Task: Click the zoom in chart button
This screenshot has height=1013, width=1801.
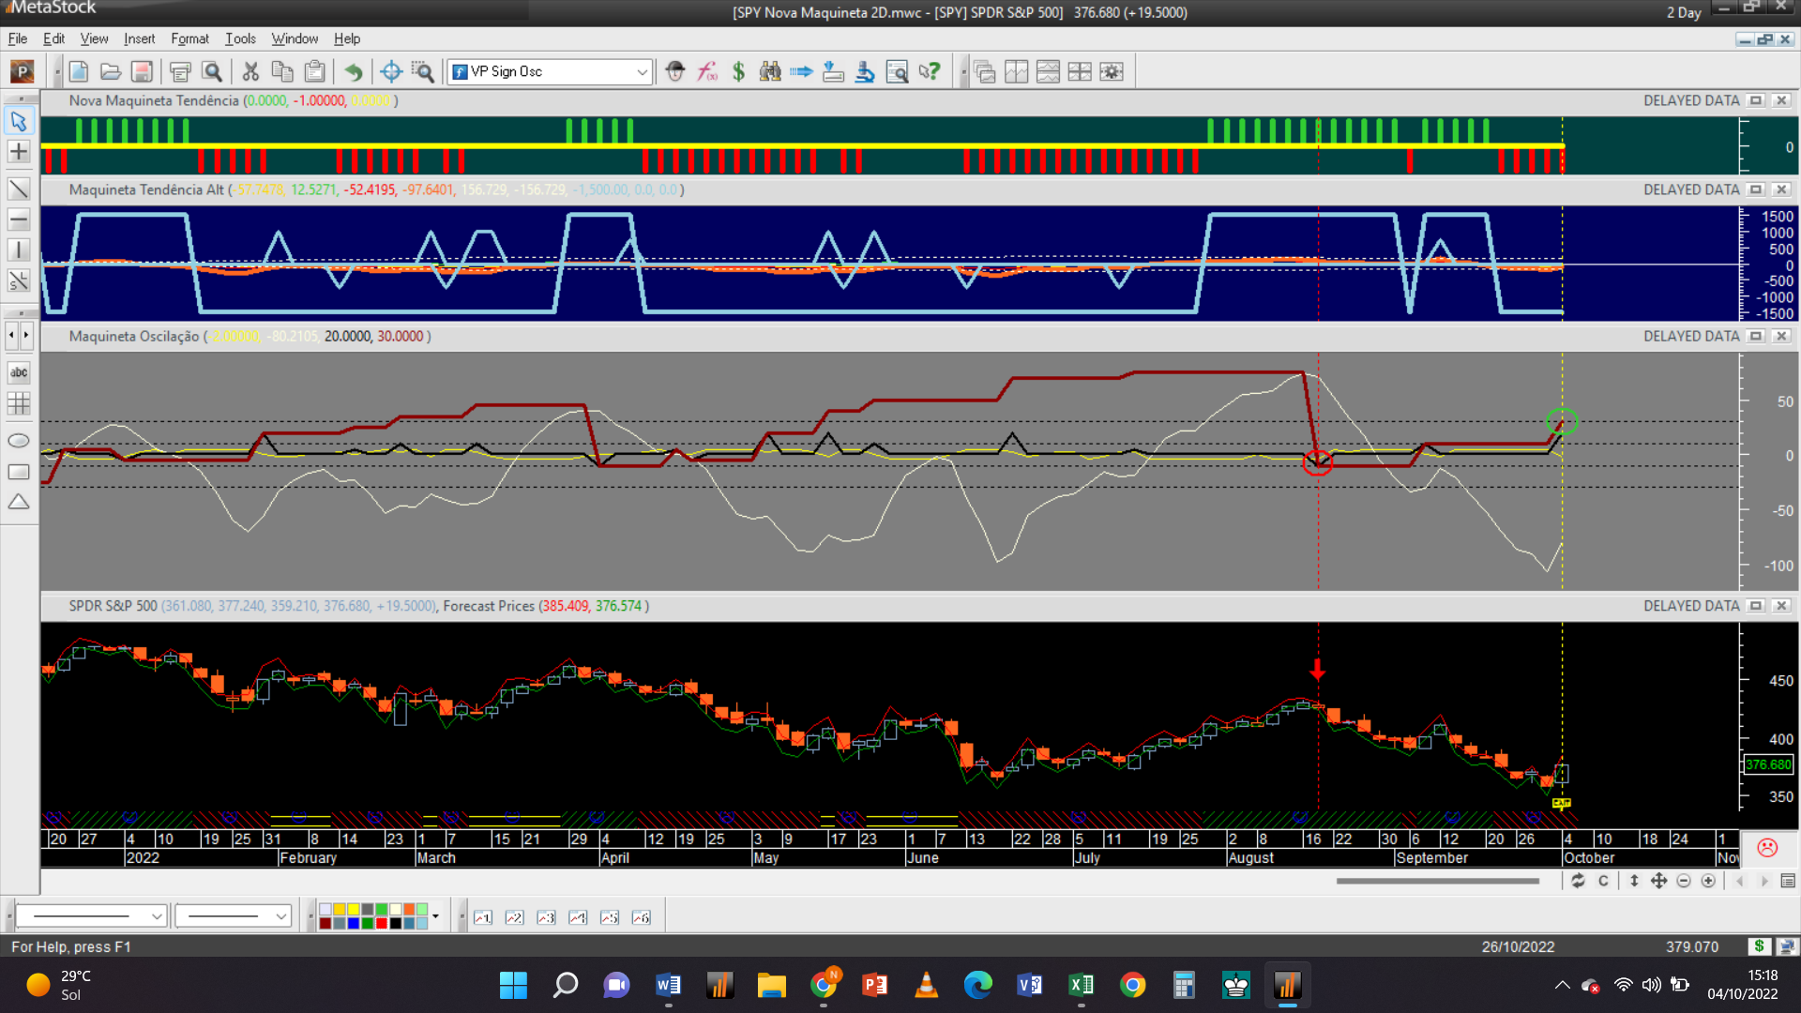Action: point(1708,881)
